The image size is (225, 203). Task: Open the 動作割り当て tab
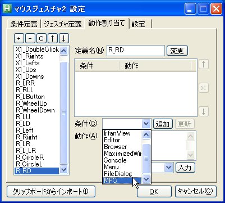pos(107,23)
